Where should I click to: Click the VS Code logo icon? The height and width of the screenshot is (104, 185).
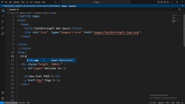tap(2, 2)
